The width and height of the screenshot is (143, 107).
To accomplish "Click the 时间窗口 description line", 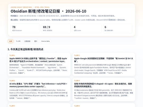I will click(x=63, y=16).
